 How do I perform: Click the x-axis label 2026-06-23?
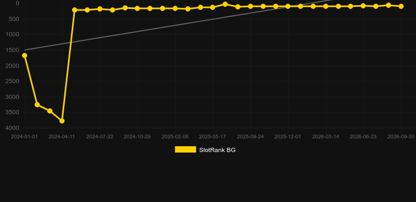pos(363,137)
